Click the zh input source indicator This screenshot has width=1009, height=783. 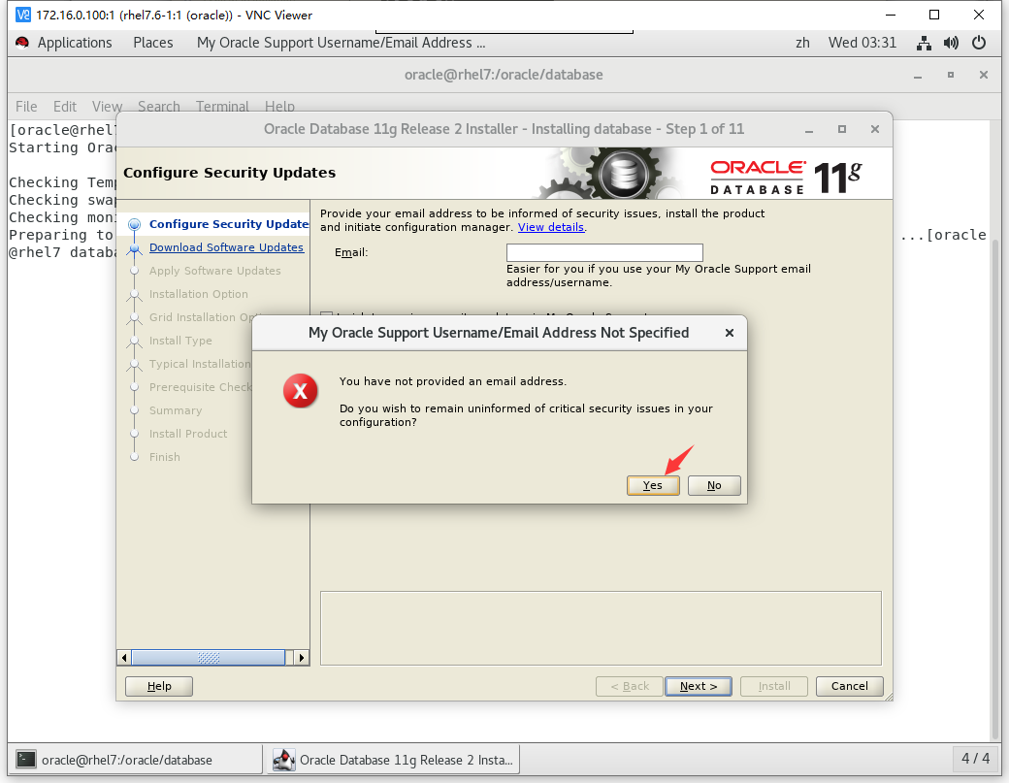[802, 43]
